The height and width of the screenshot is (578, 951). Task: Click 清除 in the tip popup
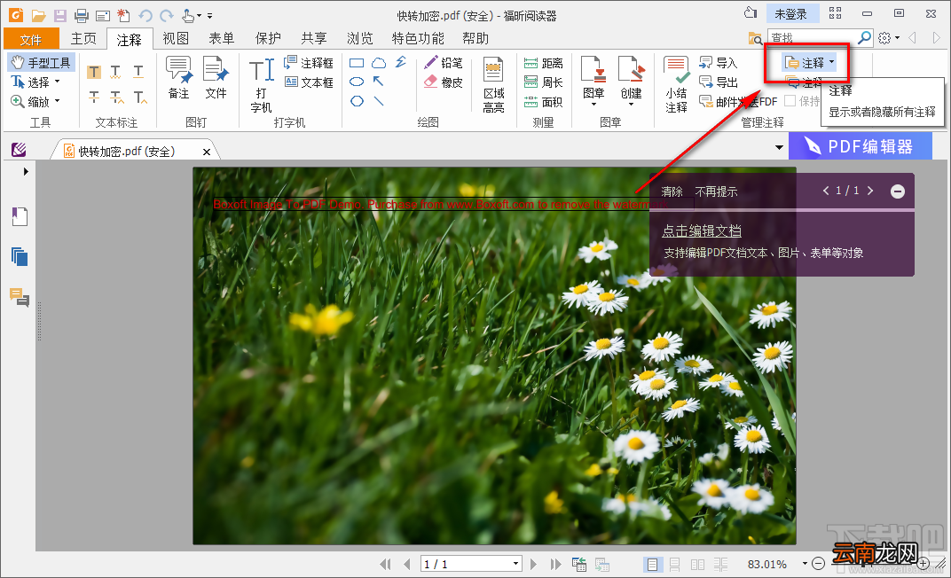pyautogui.click(x=672, y=191)
